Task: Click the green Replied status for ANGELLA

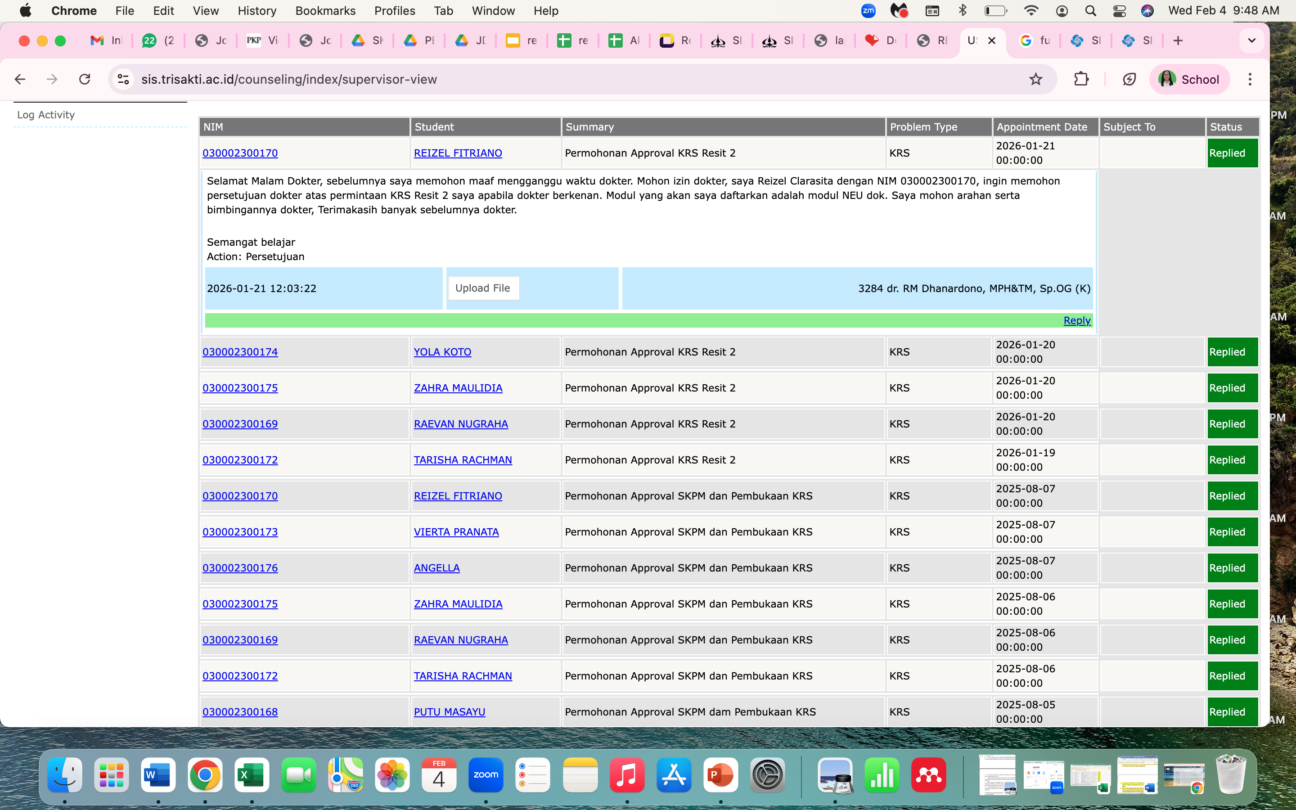Action: pos(1232,568)
